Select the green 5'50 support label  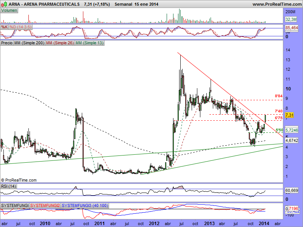[x=279, y=130]
